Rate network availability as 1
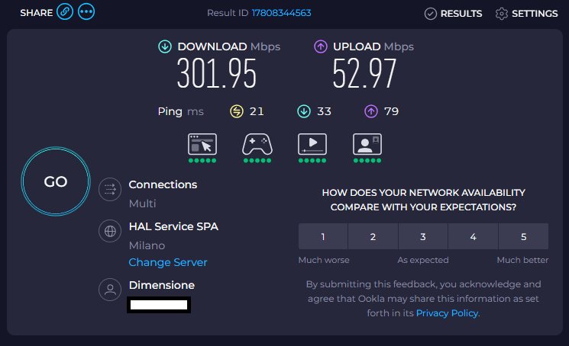The height and width of the screenshot is (346, 569). 323,236
